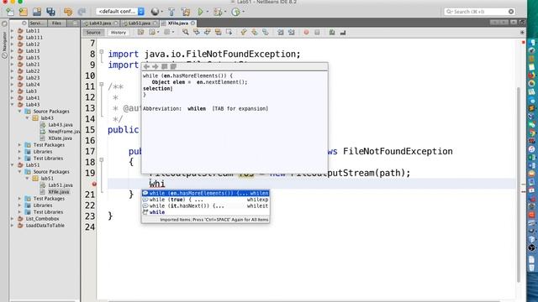The image size is (538, 302).
Task: Collapse the import fold at line 8
Action: coord(102,52)
